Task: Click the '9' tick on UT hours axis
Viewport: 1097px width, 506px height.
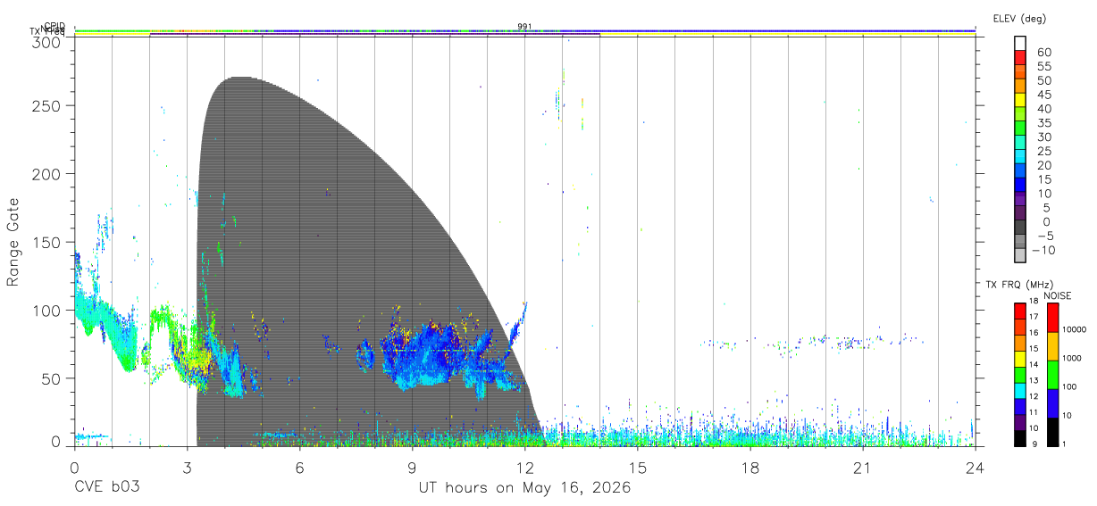Action: pos(412,467)
